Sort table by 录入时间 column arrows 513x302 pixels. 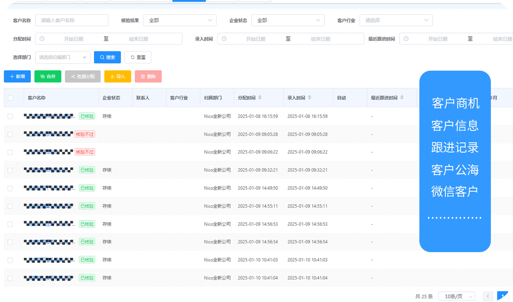point(310,98)
